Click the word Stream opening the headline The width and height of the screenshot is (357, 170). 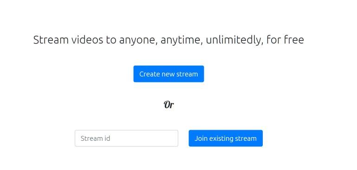coord(51,40)
